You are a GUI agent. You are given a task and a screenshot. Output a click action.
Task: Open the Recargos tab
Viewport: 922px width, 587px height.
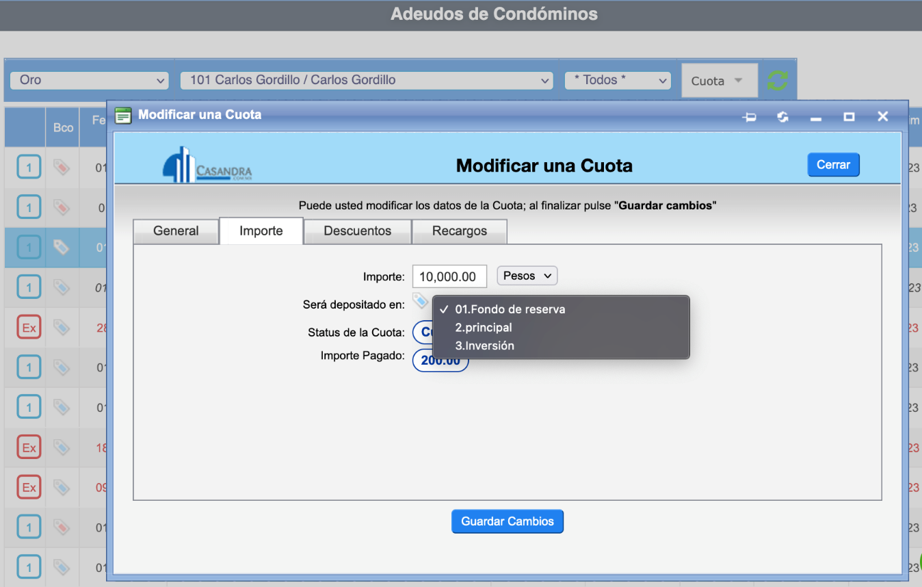(x=459, y=231)
